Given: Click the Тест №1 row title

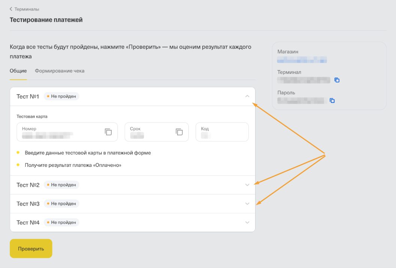Looking at the screenshot, I should click(28, 96).
